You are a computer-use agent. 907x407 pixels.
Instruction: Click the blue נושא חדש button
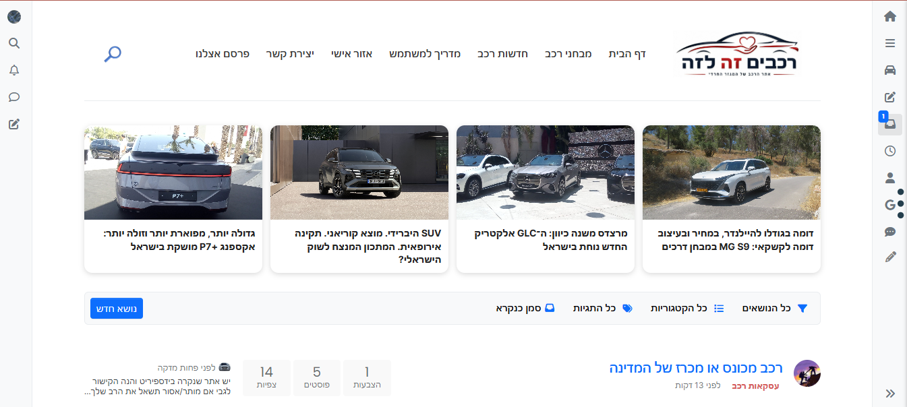click(x=117, y=308)
